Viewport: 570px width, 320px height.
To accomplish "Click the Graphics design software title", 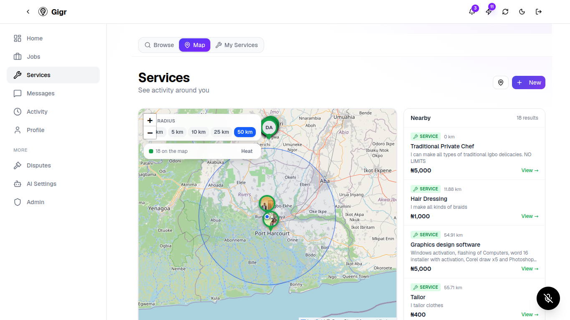I will (x=445, y=245).
